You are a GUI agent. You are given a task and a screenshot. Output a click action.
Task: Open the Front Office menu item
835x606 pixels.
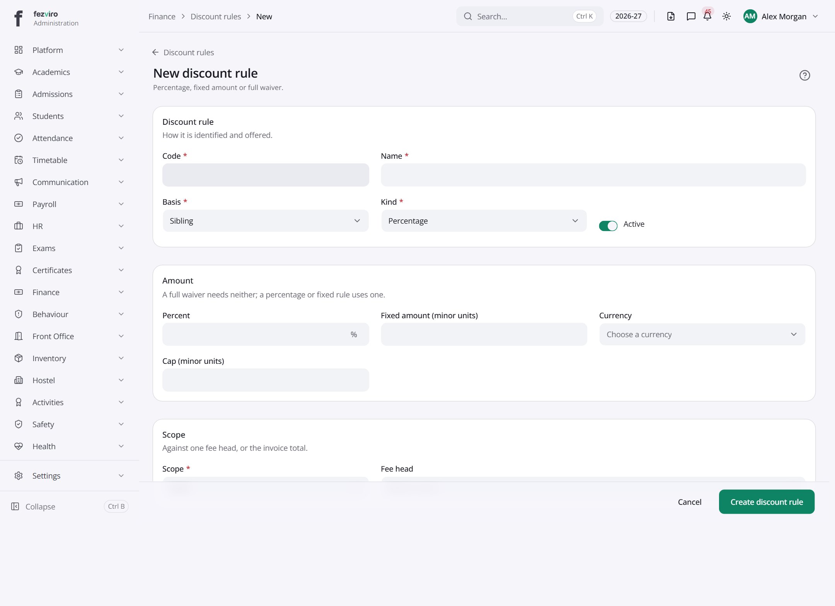pyautogui.click(x=70, y=336)
